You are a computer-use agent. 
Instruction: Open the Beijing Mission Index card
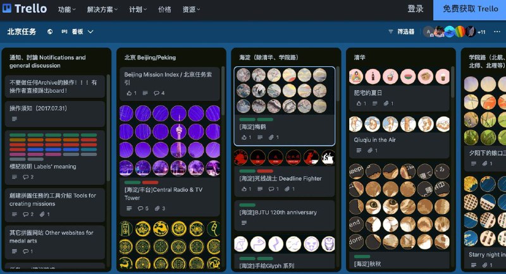pos(170,84)
